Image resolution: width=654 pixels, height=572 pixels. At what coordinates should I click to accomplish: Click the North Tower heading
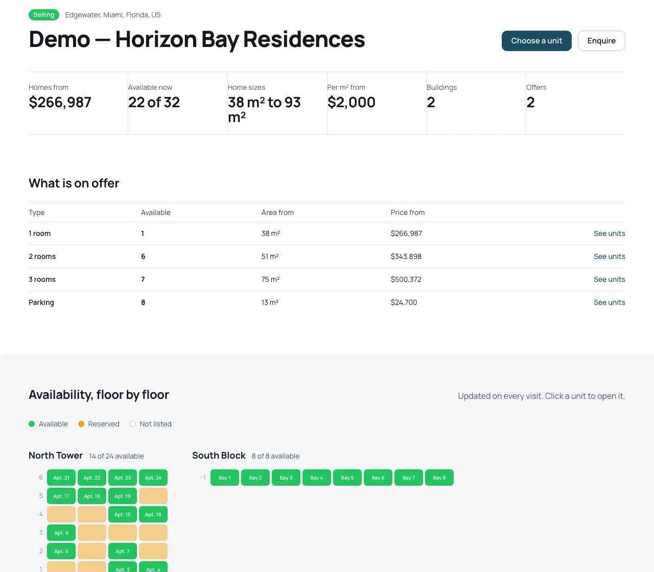click(x=56, y=456)
